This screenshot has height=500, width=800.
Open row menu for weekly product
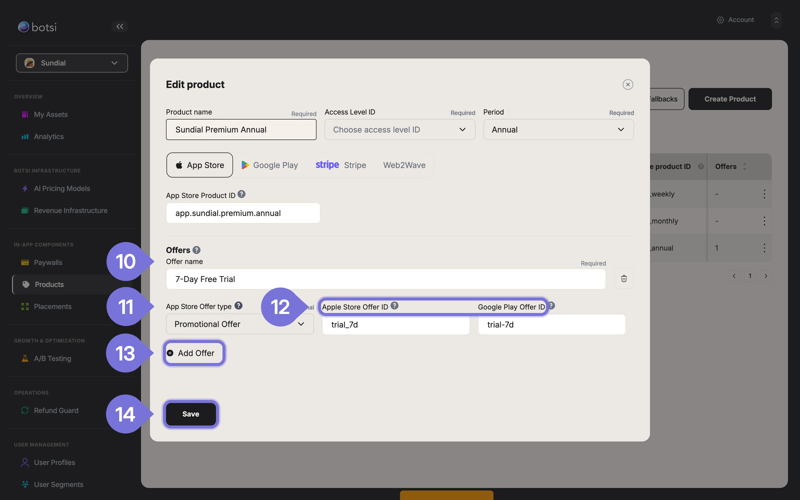coord(764,194)
